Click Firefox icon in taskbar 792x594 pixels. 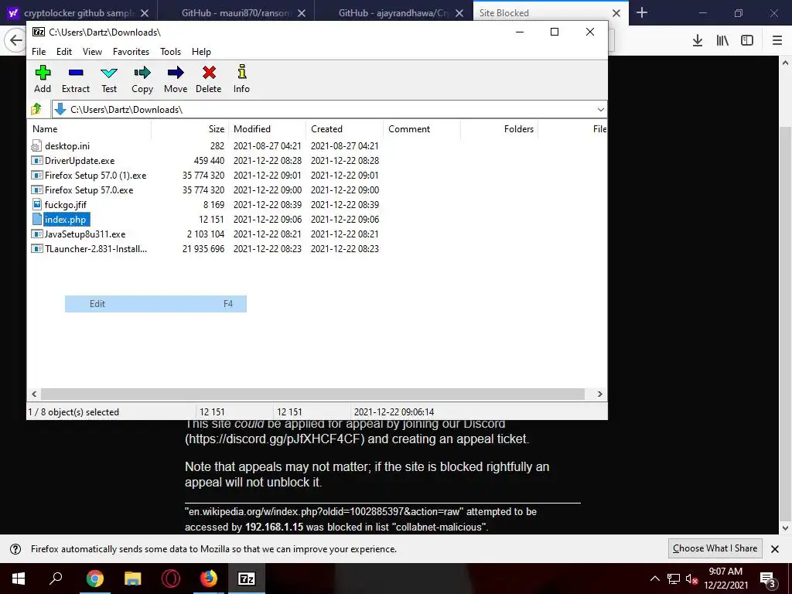click(x=208, y=579)
